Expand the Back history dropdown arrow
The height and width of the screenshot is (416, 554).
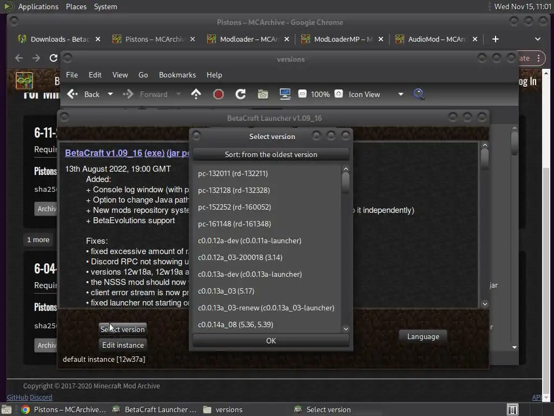(x=110, y=94)
